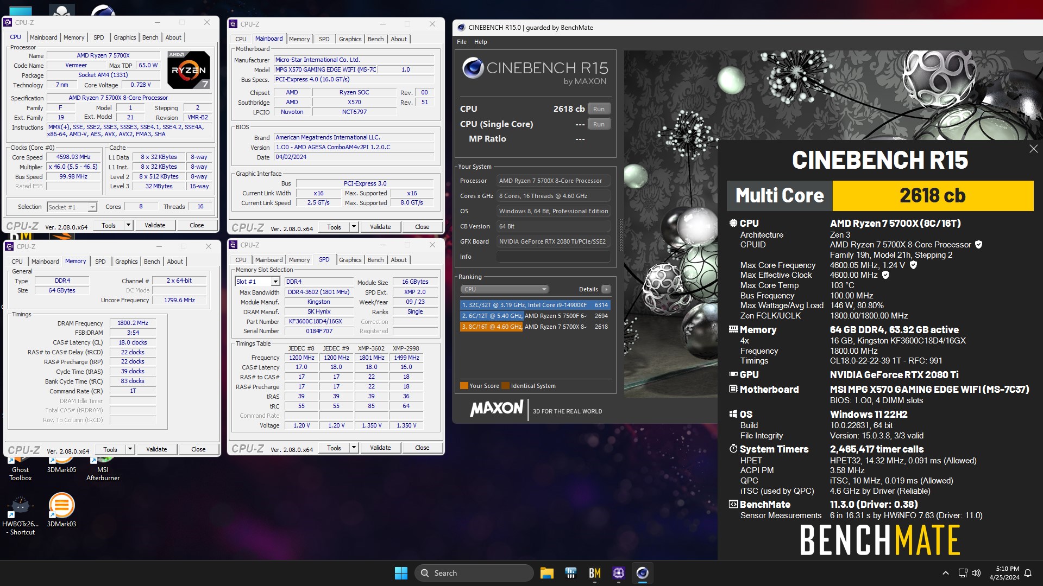Image resolution: width=1043 pixels, height=586 pixels.
Task: Click the Cinebench window title icon
Action: pyautogui.click(x=461, y=28)
